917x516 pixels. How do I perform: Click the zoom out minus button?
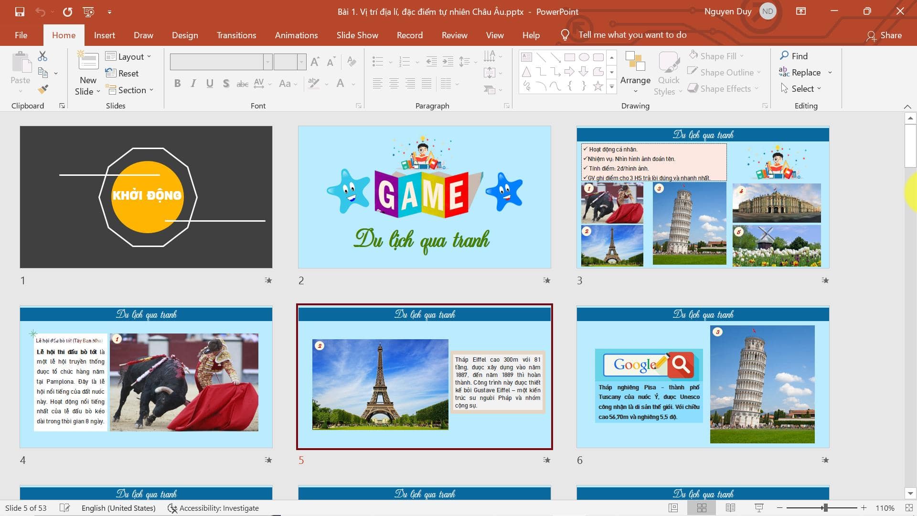pyautogui.click(x=780, y=508)
